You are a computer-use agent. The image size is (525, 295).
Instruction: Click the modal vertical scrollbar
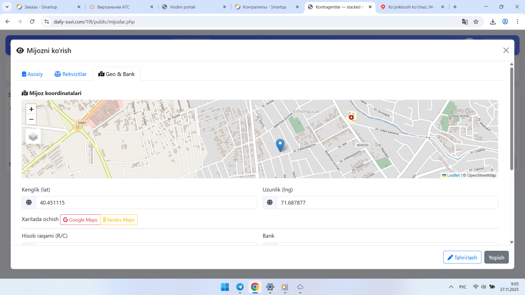pyautogui.click(x=511, y=119)
